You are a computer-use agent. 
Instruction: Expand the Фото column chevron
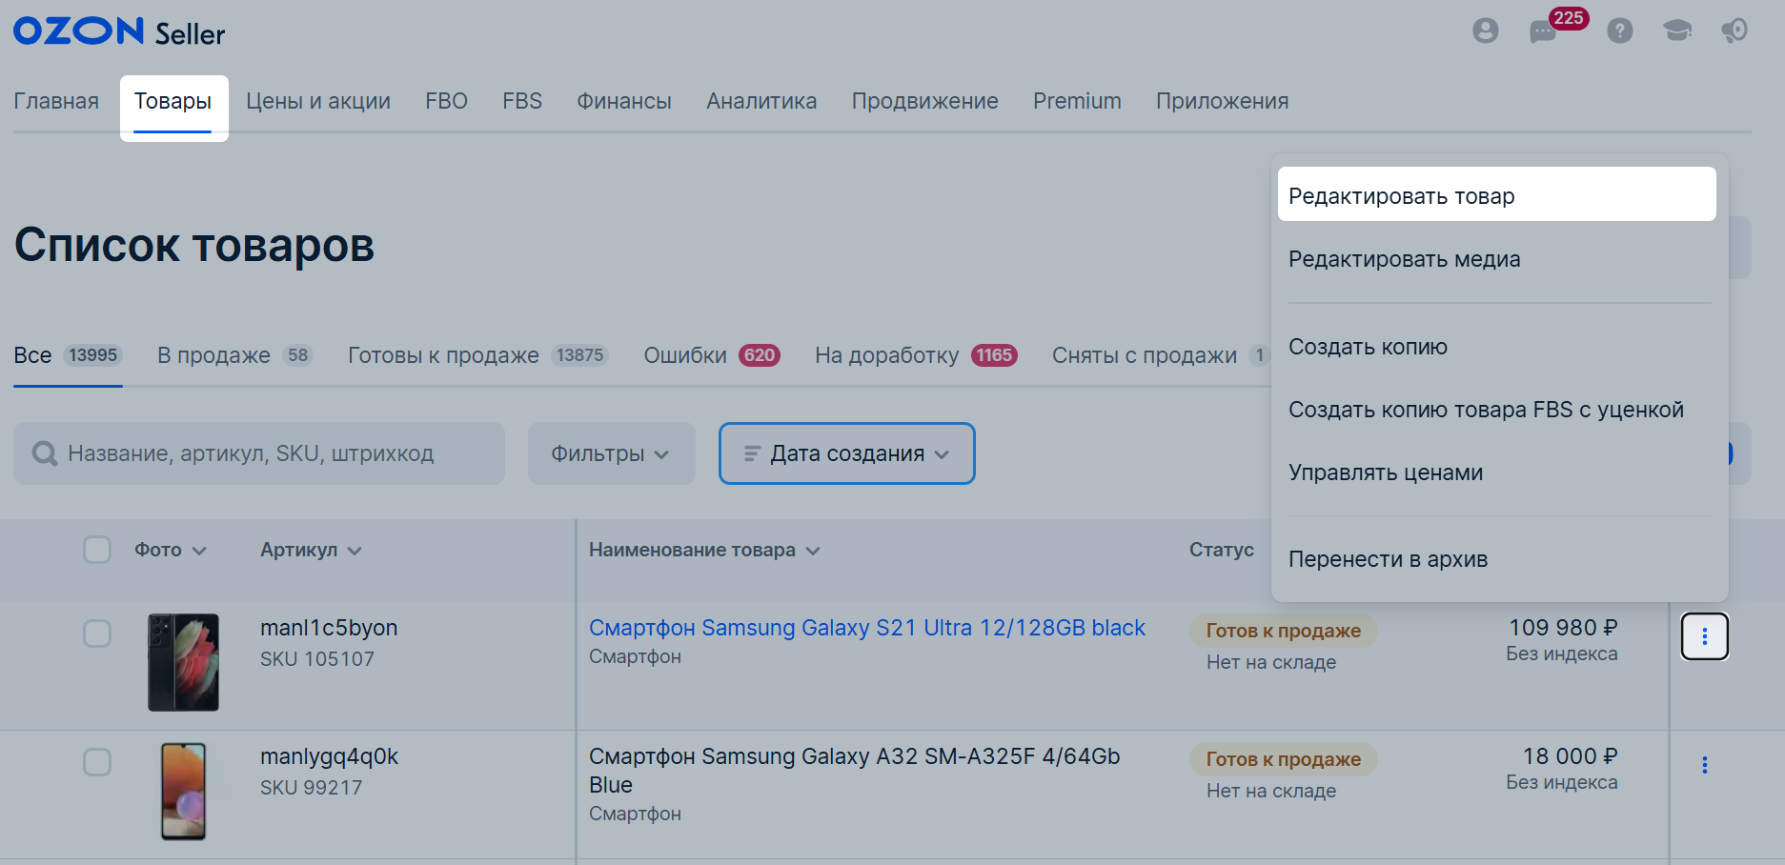(x=199, y=551)
